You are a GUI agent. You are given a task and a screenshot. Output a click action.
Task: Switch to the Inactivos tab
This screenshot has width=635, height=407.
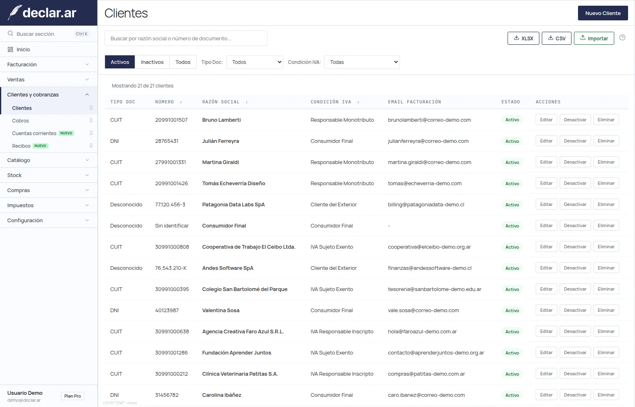pyautogui.click(x=152, y=62)
